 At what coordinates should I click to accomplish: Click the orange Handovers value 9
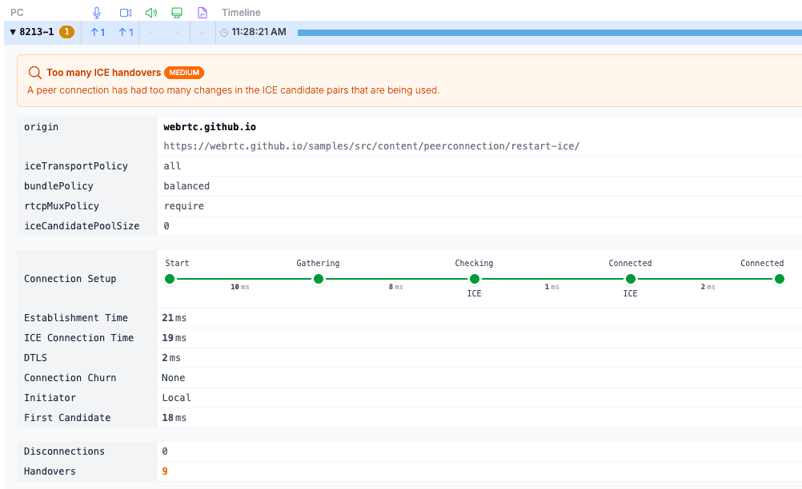165,471
